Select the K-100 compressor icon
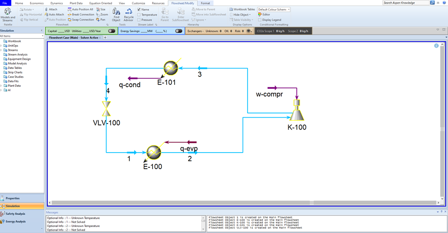The height and width of the screenshot is (233, 448). (x=297, y=110)
